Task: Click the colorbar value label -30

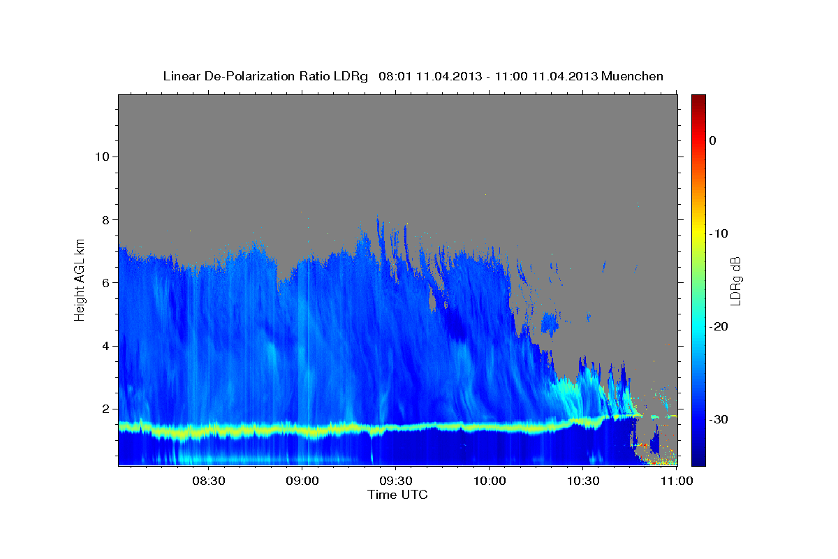Action: (719, 419)
